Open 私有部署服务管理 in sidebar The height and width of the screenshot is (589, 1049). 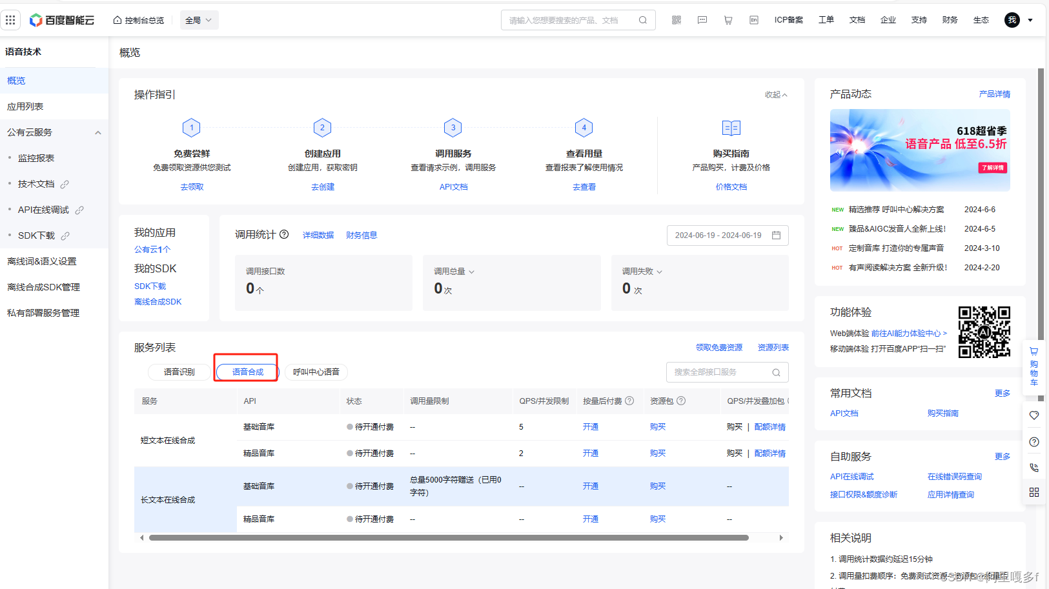[54, 313]
